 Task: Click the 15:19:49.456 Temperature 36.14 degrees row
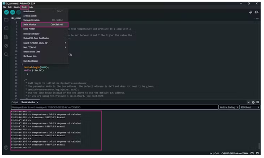(x=46, y=142)
